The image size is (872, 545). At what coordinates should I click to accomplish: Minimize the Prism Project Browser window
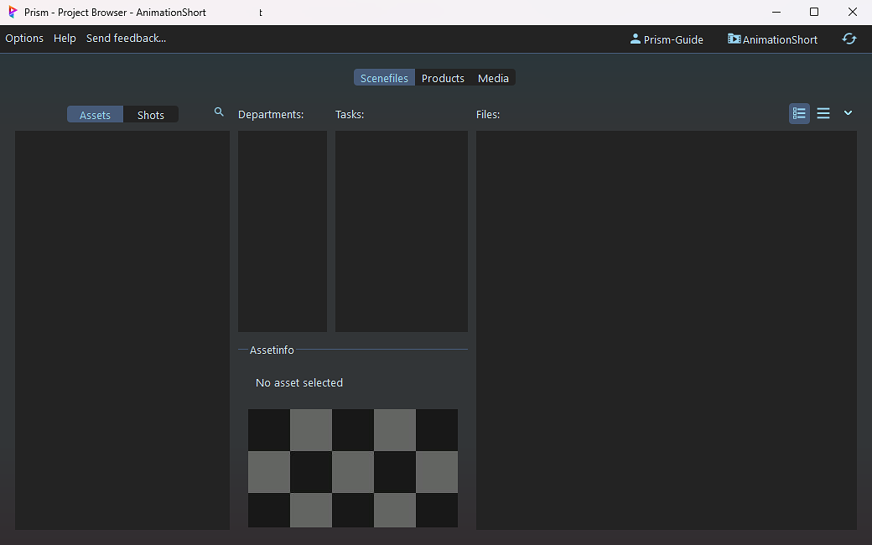(x=776, y=12)
